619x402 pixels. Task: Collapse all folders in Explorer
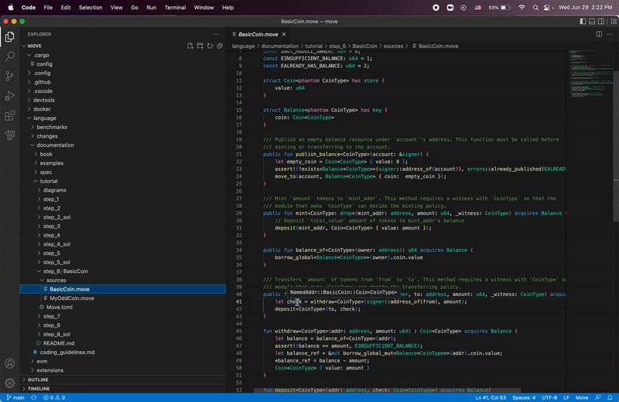(x=220, y=46)
